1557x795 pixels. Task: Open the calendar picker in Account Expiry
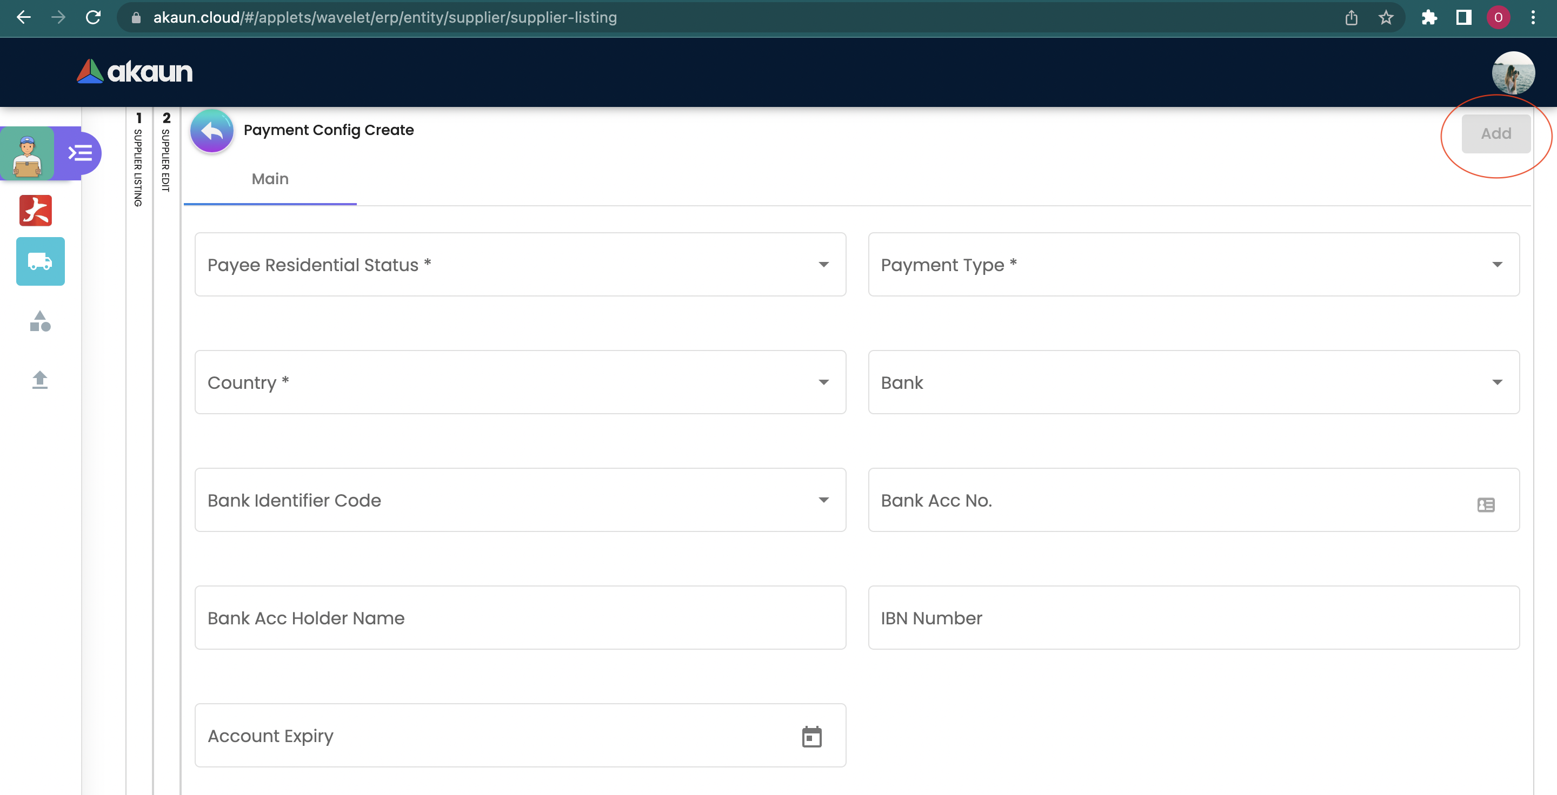(811, 737)
